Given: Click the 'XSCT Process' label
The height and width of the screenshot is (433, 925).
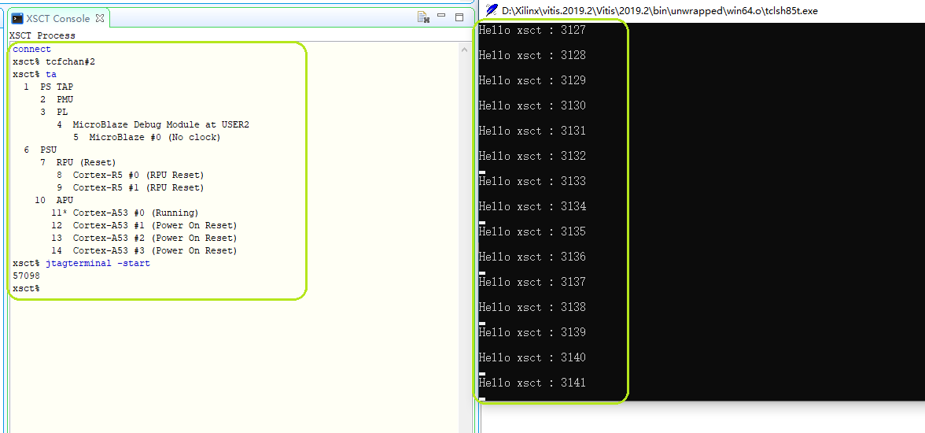Looking at the screenshot, I should [42, 35].
